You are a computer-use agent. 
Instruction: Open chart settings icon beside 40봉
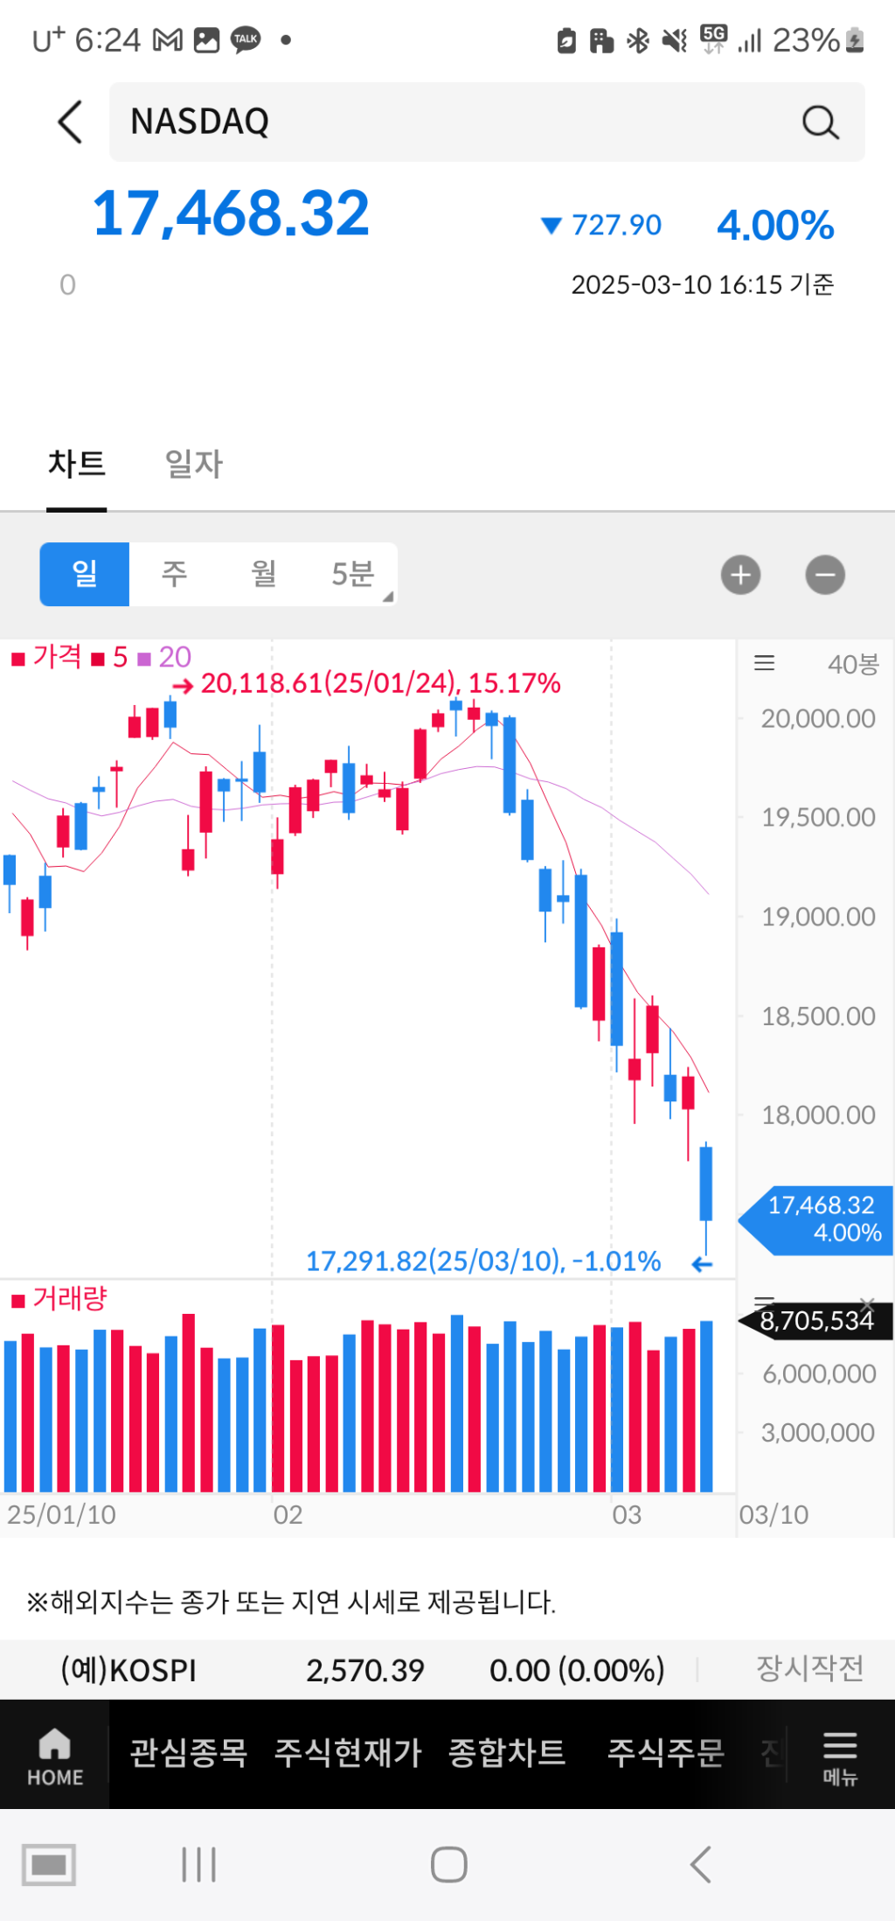(764, 663)
